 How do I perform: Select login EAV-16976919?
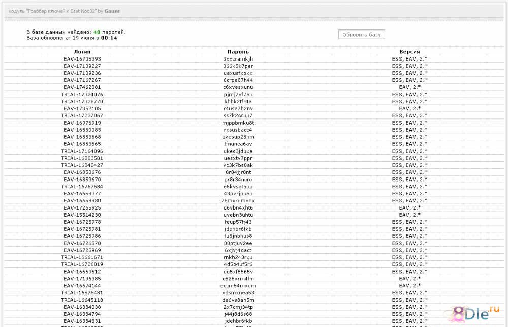82,123
